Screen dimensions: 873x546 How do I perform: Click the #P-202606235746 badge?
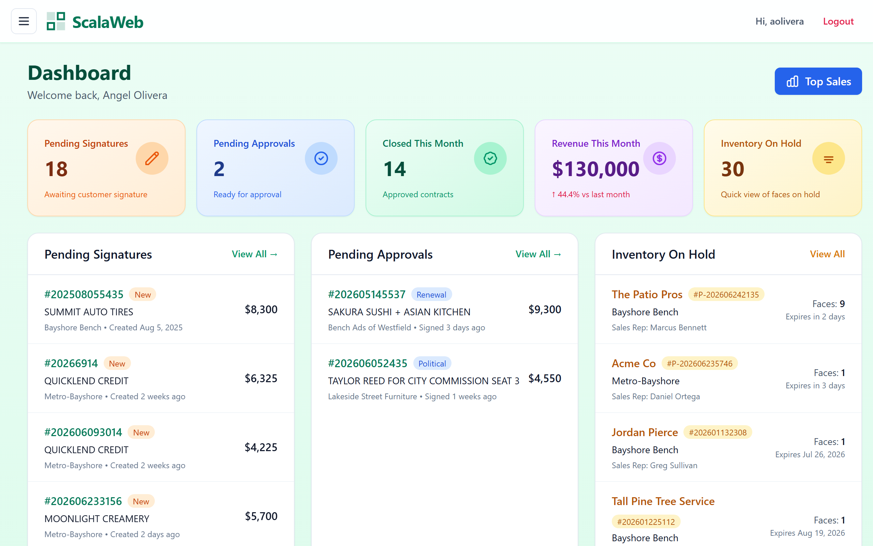699,364
